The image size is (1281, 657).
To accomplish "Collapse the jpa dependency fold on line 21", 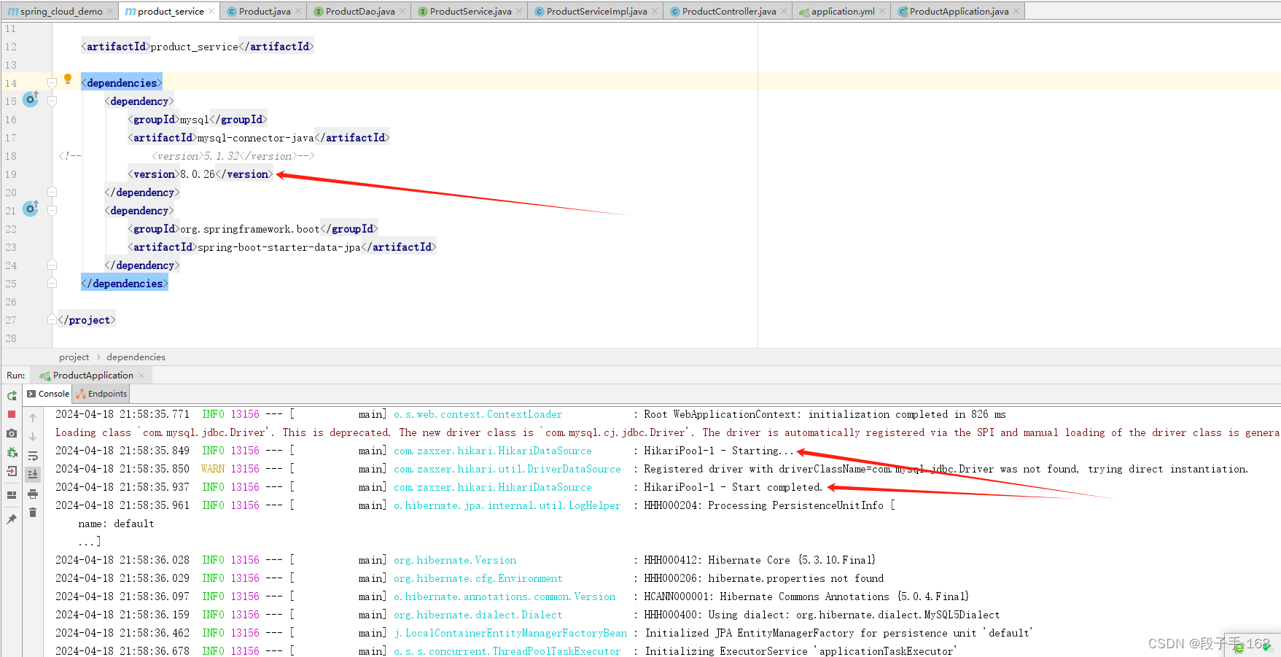I will click(x=52, y=211).
